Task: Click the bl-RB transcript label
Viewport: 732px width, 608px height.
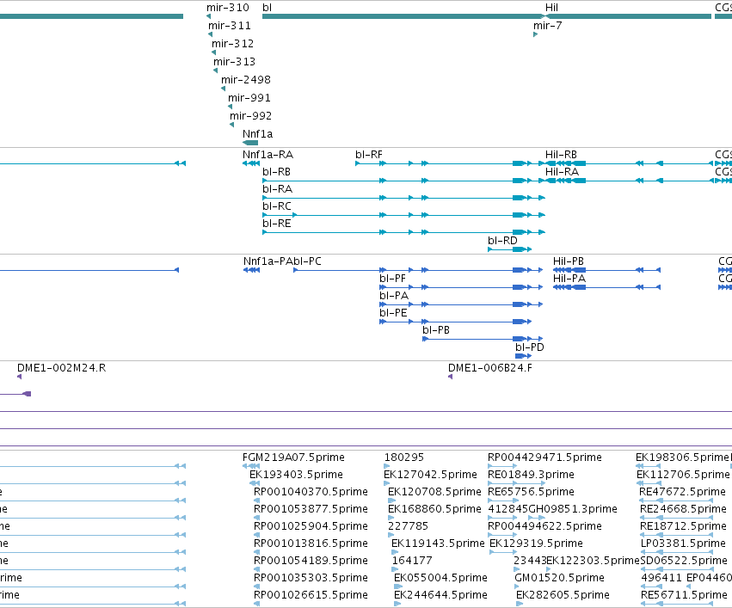Action: point(276,172)
